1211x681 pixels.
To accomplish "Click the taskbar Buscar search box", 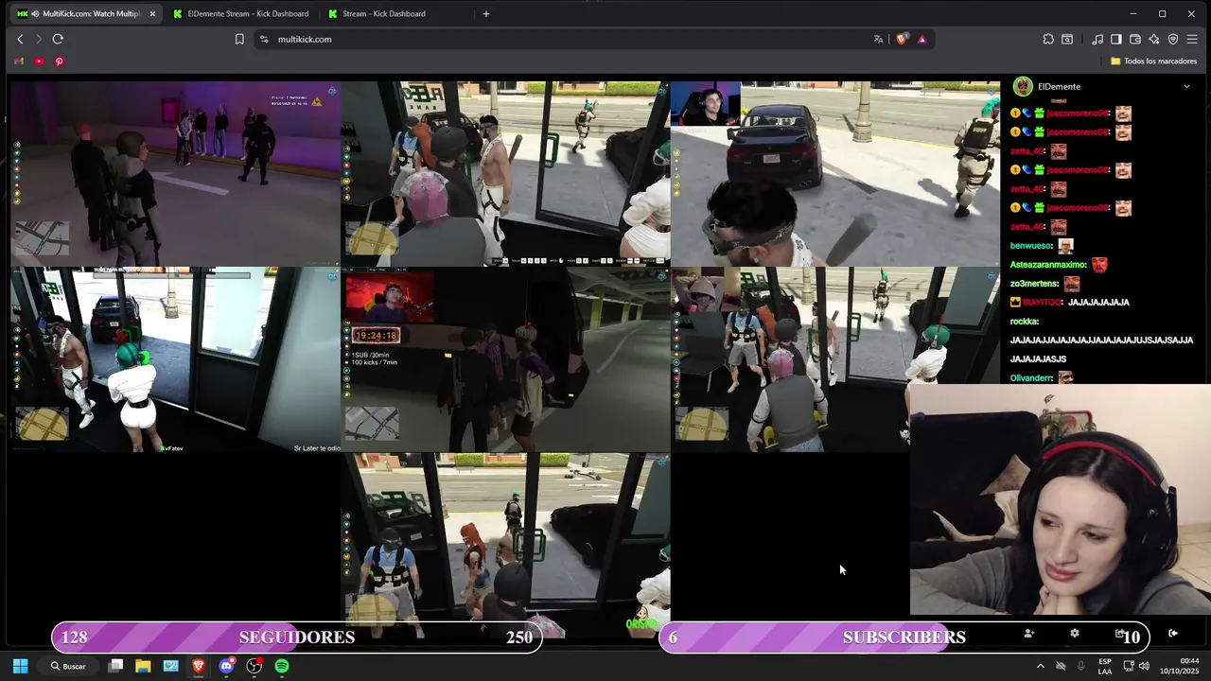I will click(68, 666).
